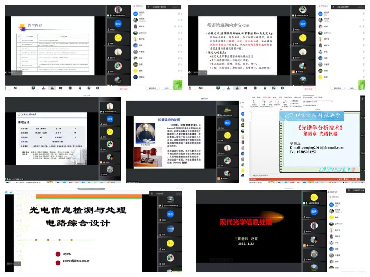Open the 视图 ribbon tab in PowerPoint
The width and height of the screenshot is (370, 277).
tap(280, 97)
